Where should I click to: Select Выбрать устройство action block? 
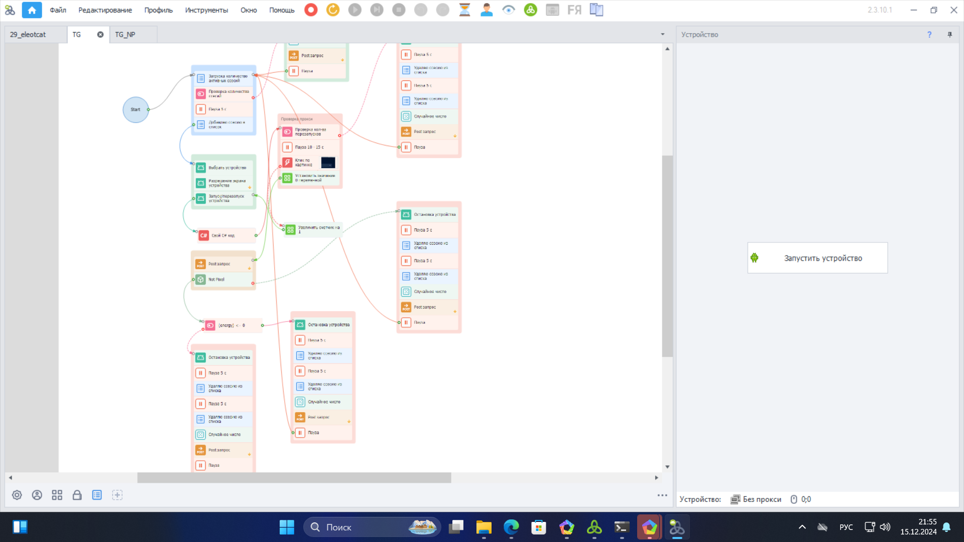tap(224, 168)
